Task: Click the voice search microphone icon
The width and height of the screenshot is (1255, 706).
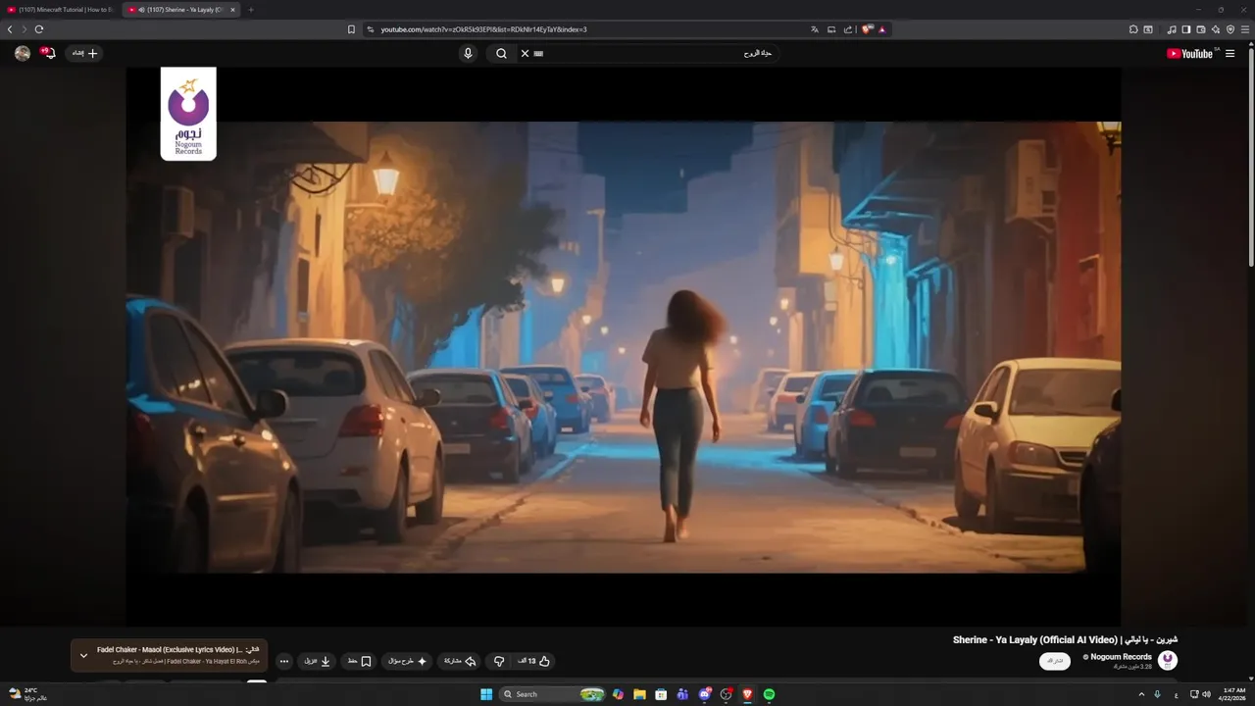Action: (468, 53)
